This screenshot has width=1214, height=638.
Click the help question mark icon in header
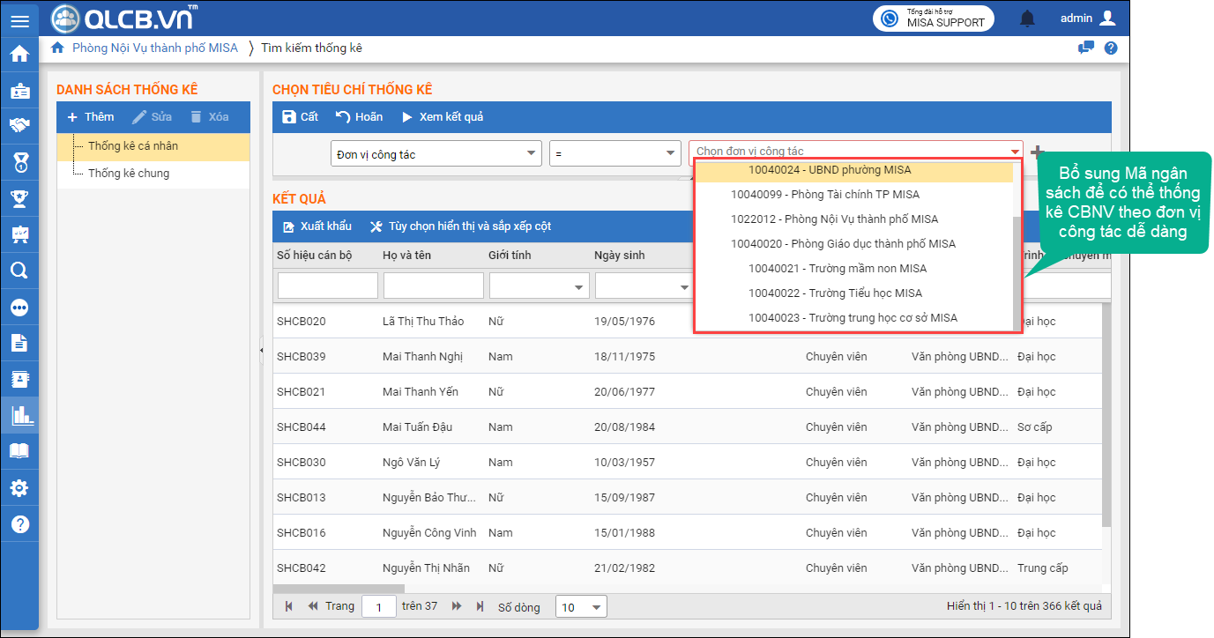1111,48
